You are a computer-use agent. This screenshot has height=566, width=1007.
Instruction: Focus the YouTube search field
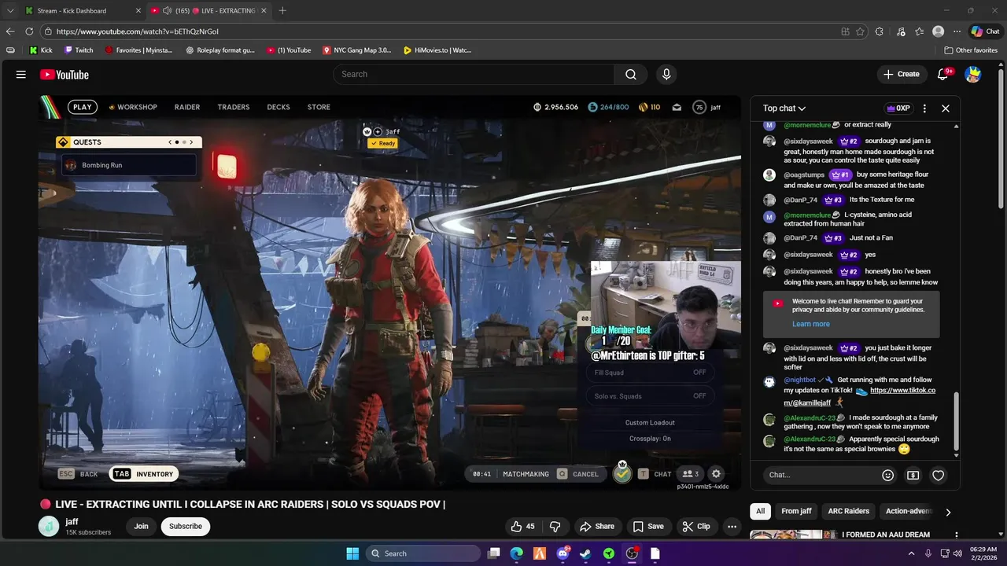point(474,74)
